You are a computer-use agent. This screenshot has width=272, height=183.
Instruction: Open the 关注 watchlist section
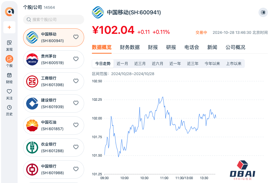tap(9, 94)
